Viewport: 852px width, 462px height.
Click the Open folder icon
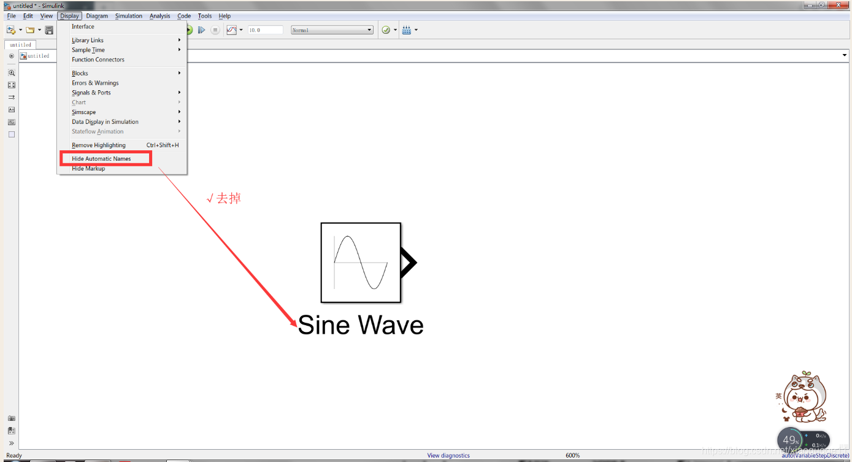[x=29, y=29]
